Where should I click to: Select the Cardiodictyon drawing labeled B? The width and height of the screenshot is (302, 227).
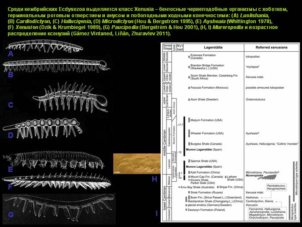click(56, 66)
